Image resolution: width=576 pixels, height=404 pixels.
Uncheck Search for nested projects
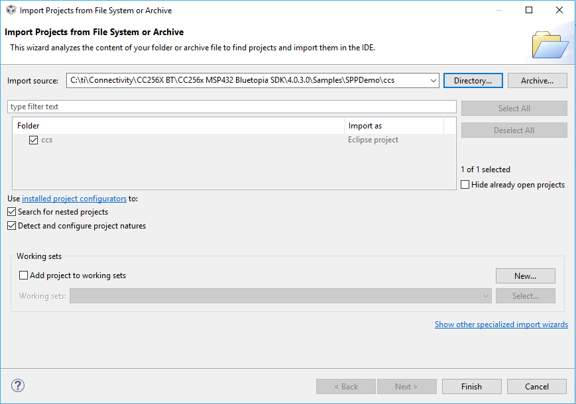coord(12,212)
